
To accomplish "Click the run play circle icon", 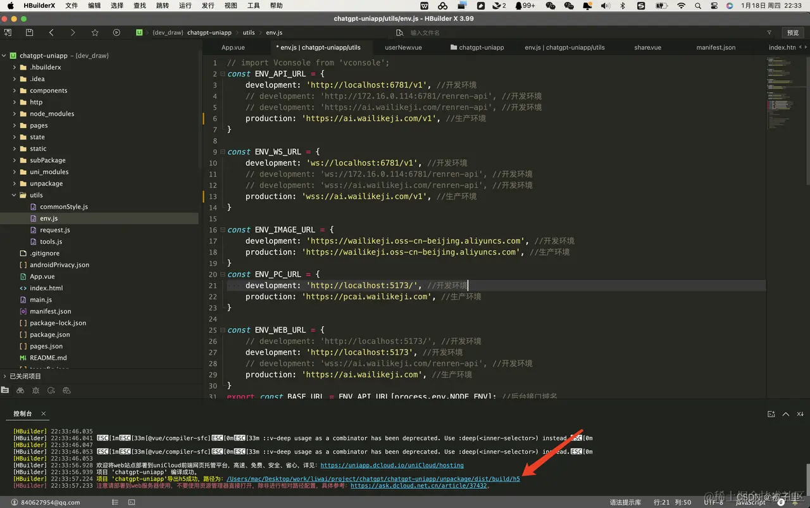I will tap(116, 32).
